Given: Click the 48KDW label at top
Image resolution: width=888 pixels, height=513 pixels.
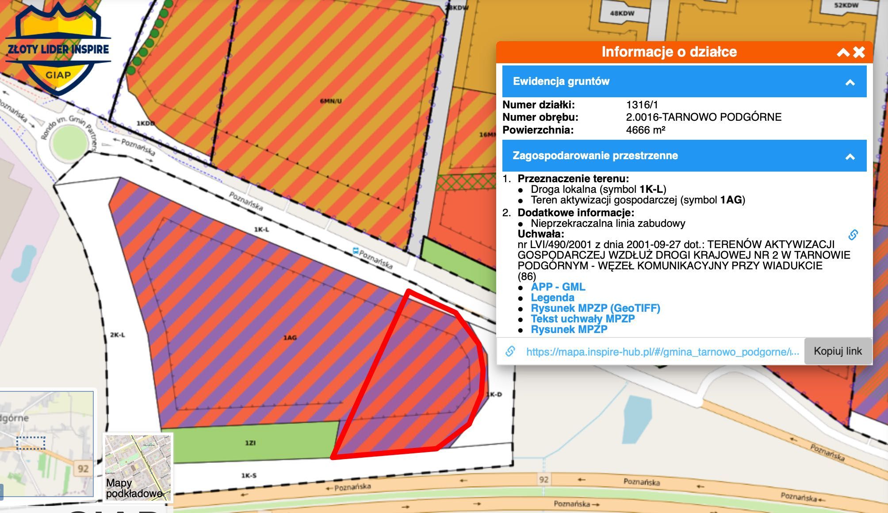Looking at the screenshot, I should click(x=622, y=13).
